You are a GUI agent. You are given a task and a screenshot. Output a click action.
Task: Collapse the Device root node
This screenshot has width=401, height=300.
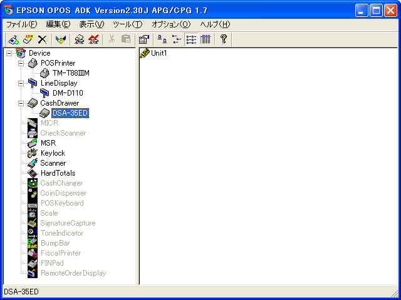(9, 53)
